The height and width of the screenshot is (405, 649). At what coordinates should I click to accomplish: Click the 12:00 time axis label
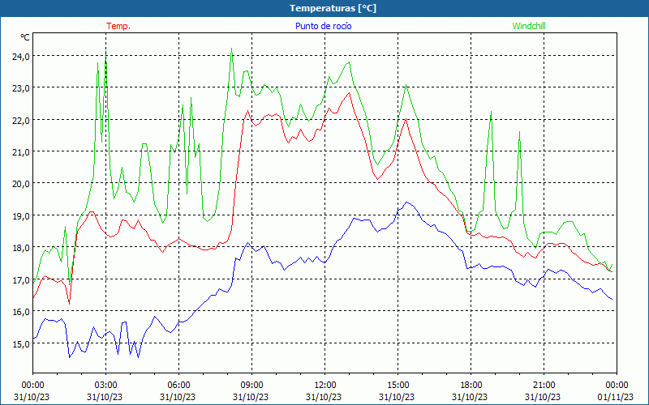point(325,386)
